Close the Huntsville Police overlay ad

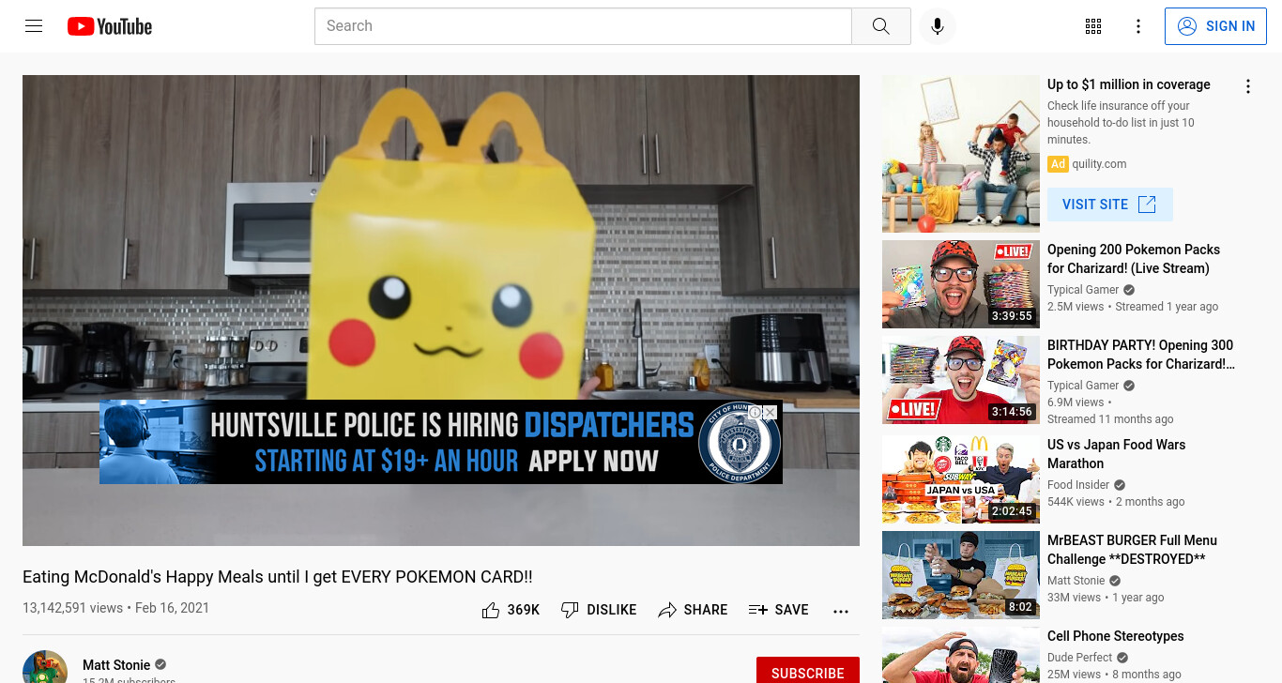[771, 412]
